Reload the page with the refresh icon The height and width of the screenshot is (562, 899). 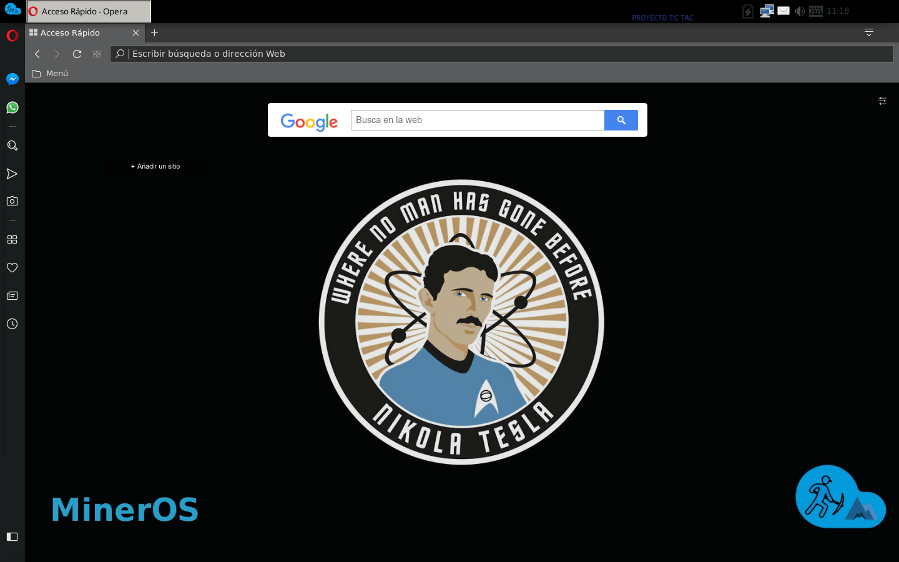[x=77, y=54]
